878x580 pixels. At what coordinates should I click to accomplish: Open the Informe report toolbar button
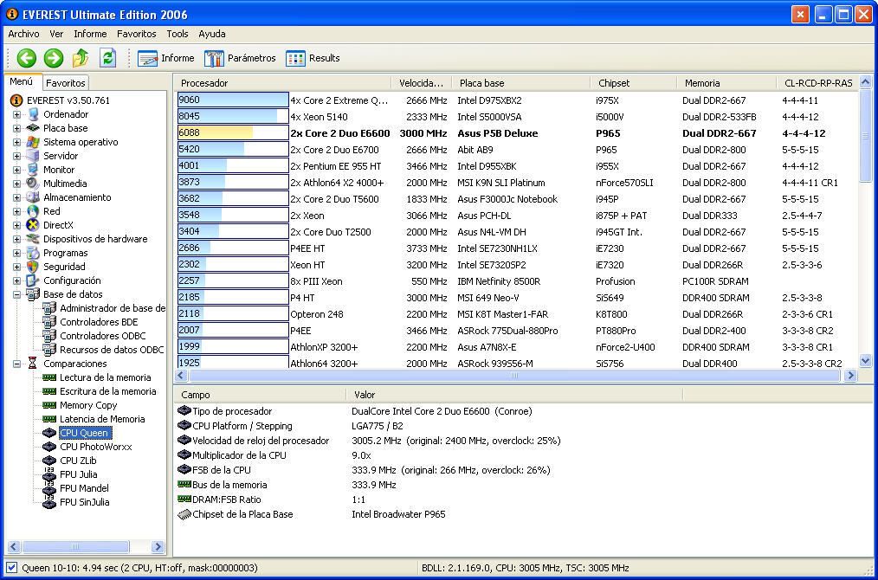pyautogui.click(x=165, y=58)
